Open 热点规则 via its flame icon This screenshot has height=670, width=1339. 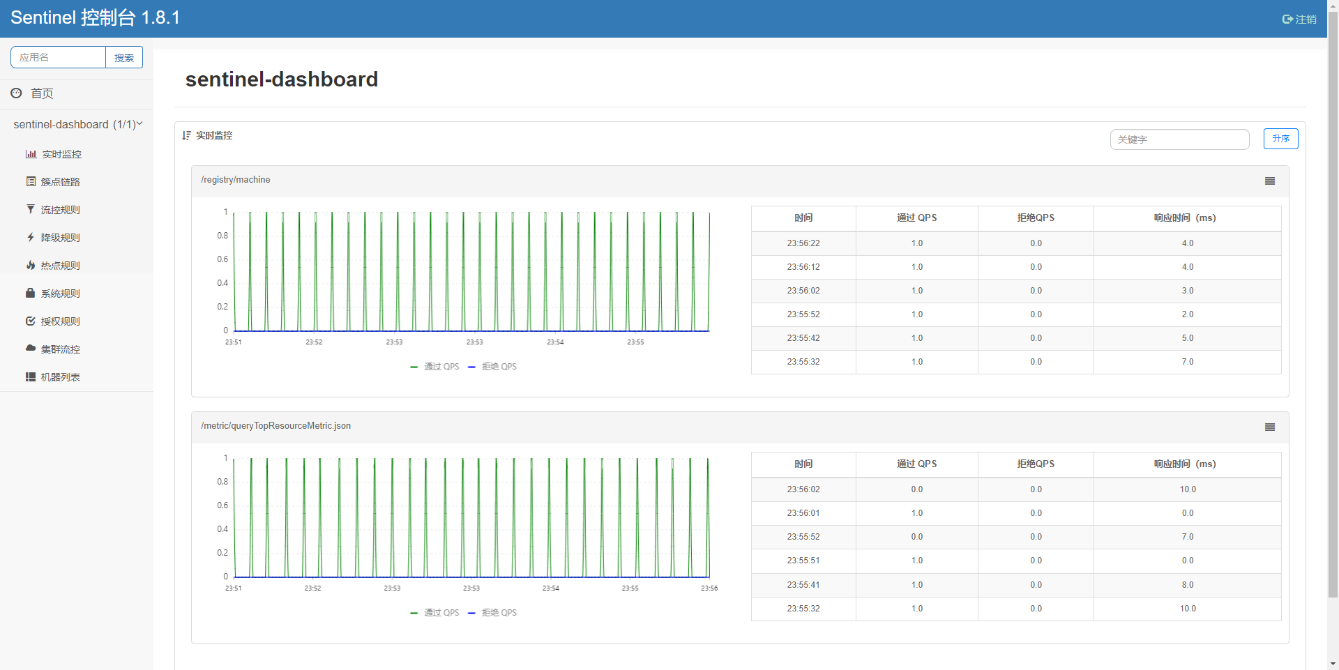point(31,265)
